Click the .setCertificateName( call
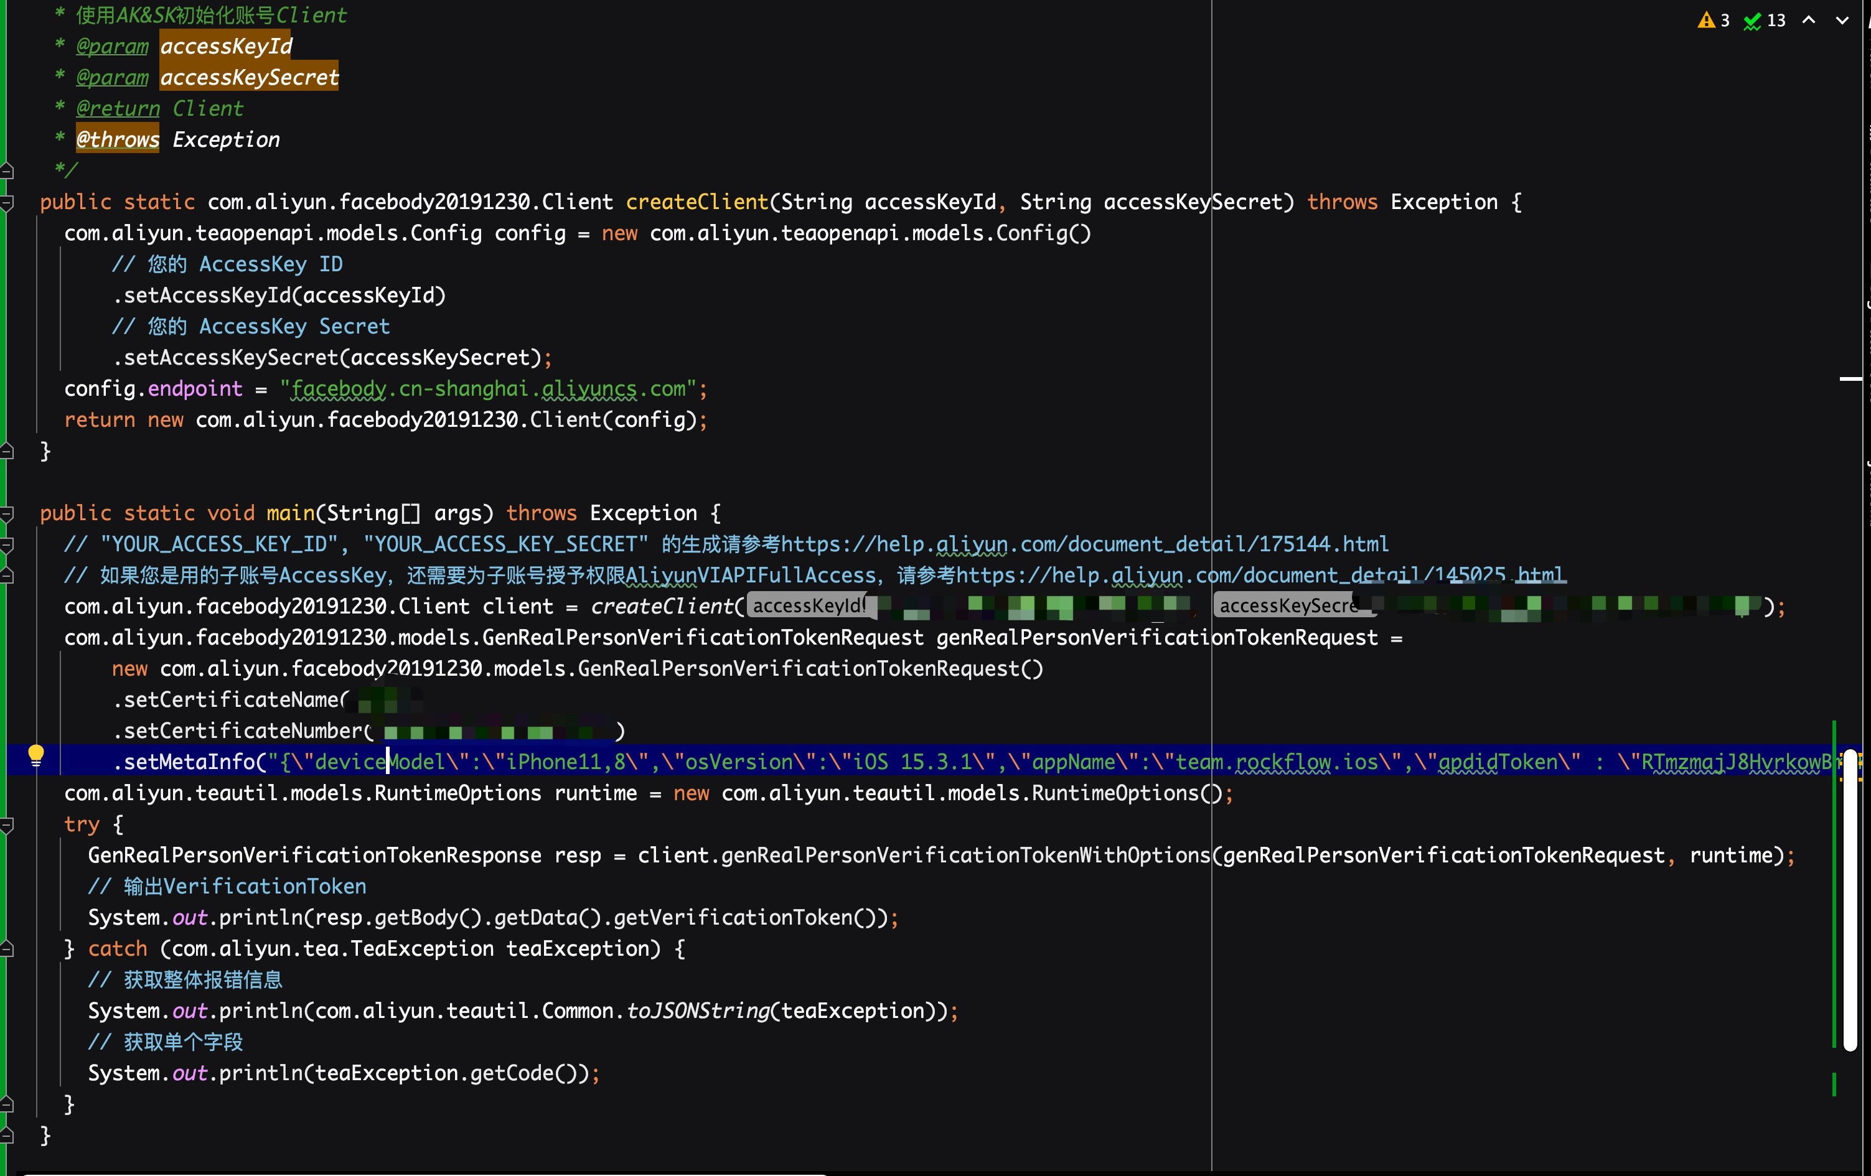Image resolution: width=1871 pixels, height=1176 pixels. click(x=232, y=700)
